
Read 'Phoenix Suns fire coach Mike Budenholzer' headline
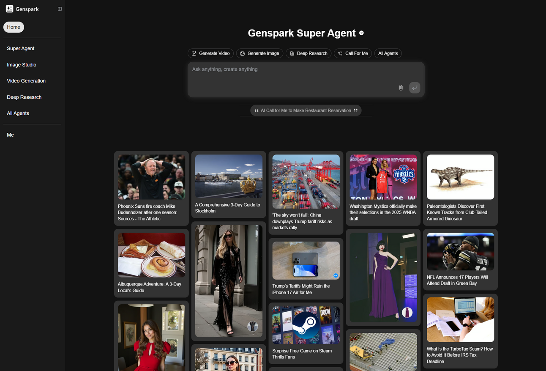(147, 213)
